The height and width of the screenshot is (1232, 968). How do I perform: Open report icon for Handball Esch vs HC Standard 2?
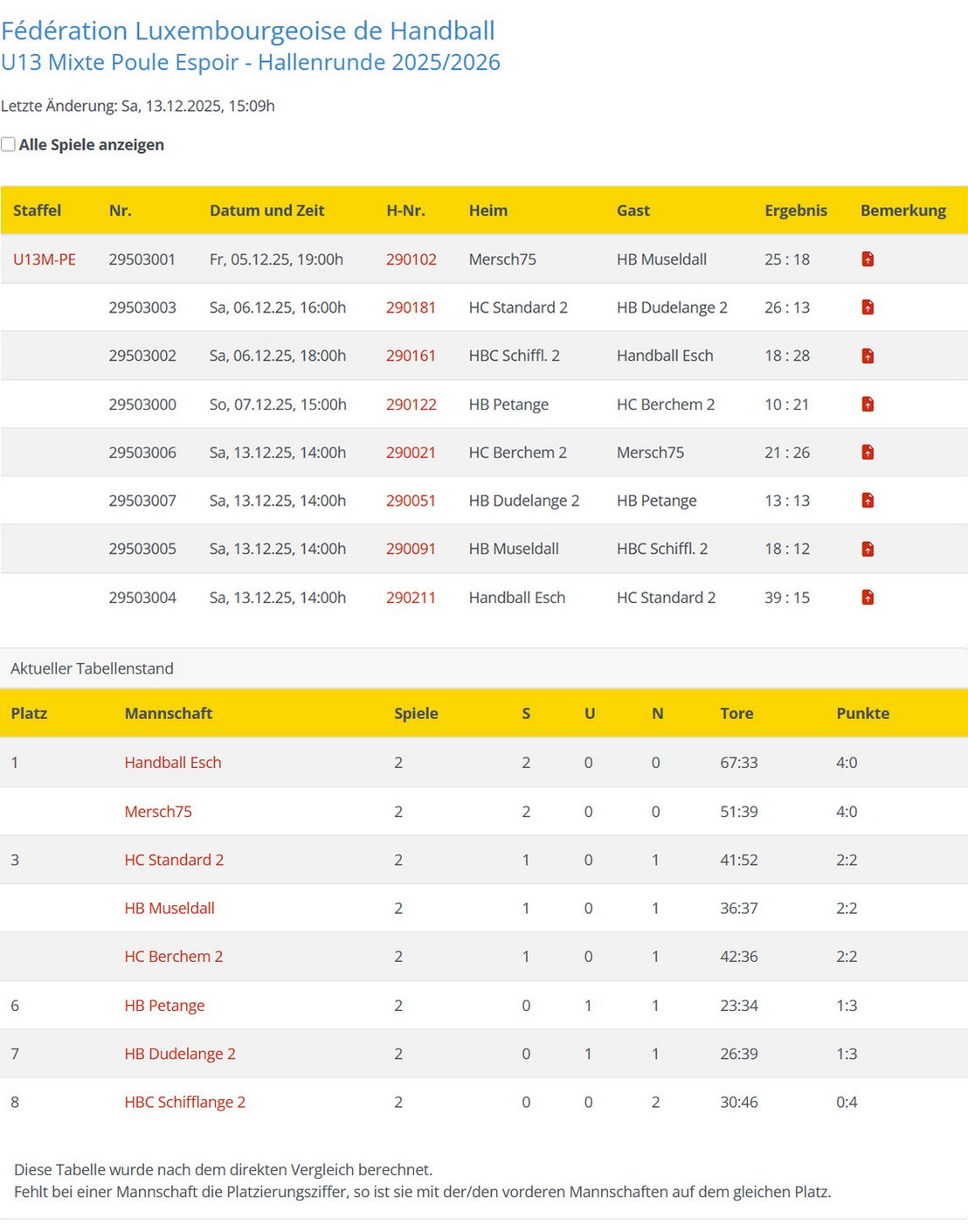[x=868, y=598]
